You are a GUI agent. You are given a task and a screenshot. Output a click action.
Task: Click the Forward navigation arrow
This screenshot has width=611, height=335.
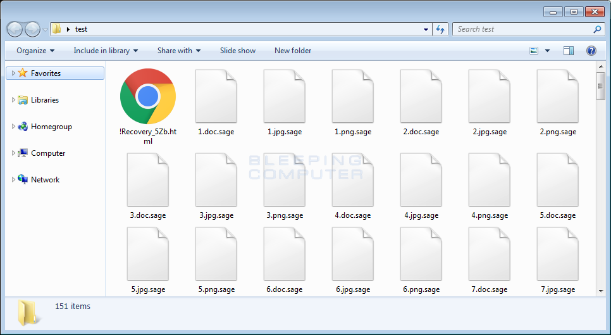[x=33, y=29]
